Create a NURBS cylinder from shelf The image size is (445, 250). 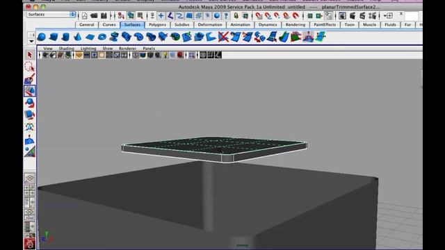tap(65, 37)
